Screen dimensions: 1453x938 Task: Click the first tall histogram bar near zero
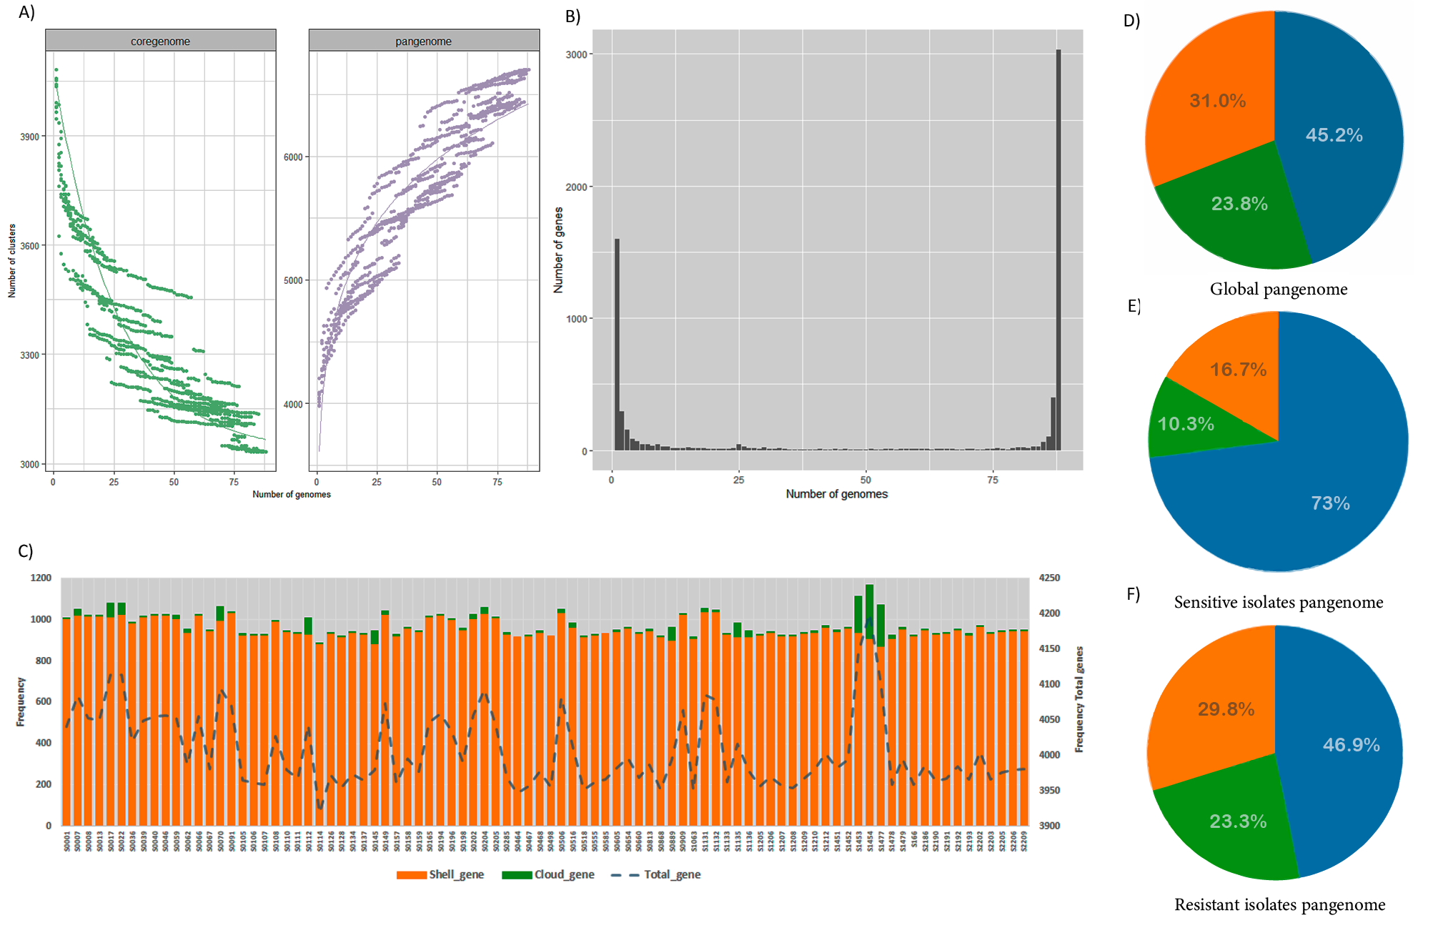point(617,343)
